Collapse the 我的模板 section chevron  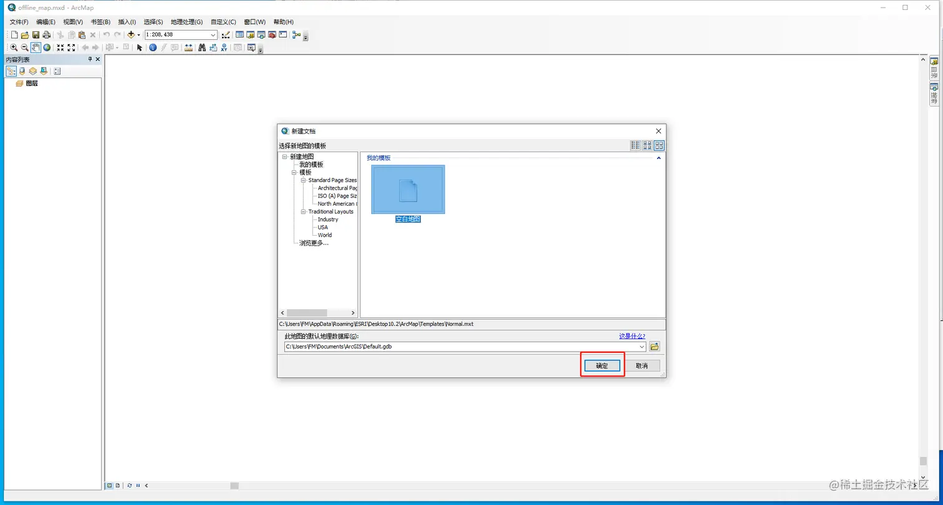659,158
